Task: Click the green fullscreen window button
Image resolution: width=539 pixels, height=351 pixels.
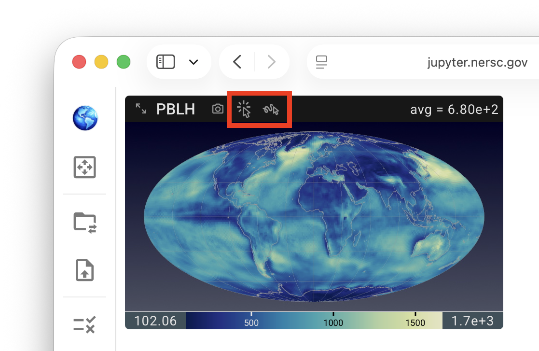Action: pos(124,62)
